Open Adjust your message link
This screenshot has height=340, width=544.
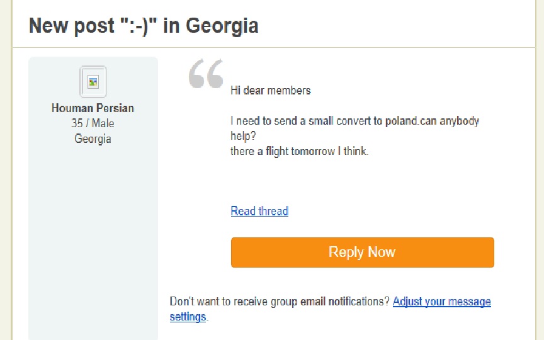click(x=441, y=302)
